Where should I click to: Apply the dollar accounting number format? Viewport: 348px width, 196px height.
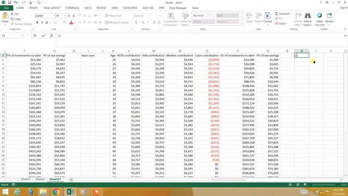tap(136, 22)
